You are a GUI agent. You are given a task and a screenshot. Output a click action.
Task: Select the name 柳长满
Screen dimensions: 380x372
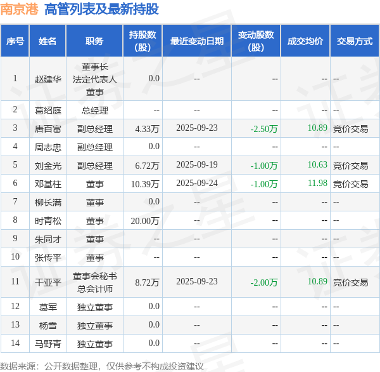[x=47, y=202]
